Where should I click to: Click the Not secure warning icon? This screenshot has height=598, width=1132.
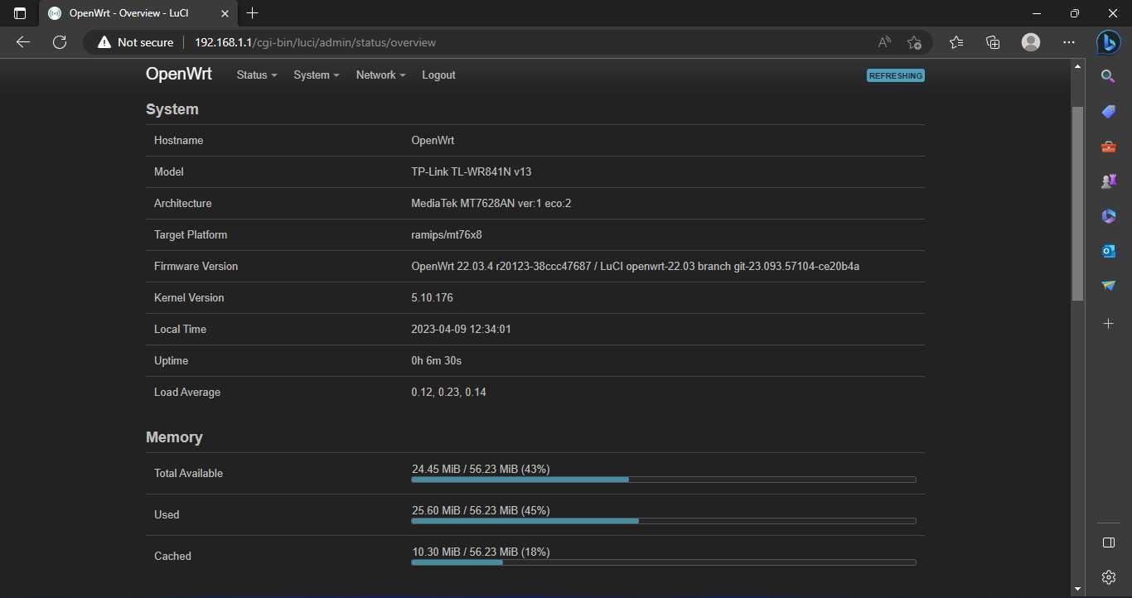click(x=104, y=42)
